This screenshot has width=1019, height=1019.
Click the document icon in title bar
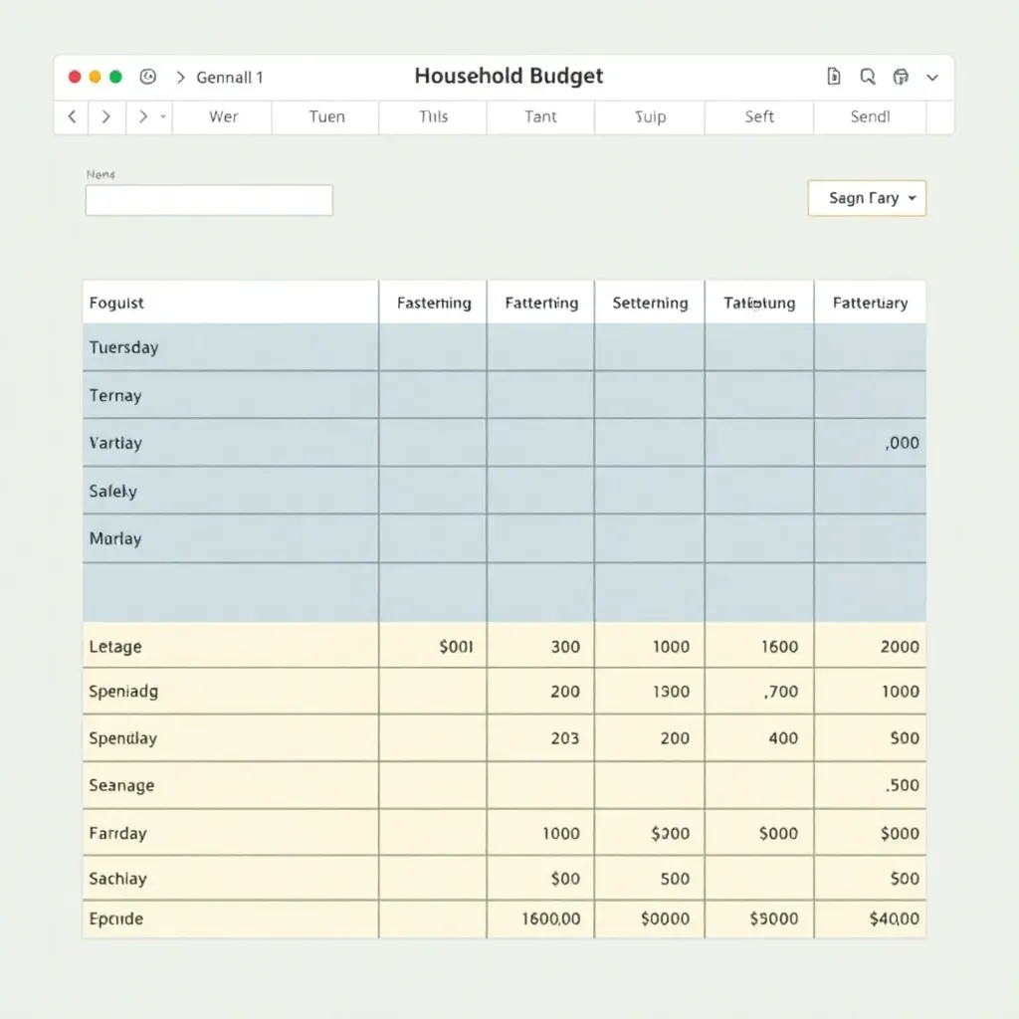[834, 77]
